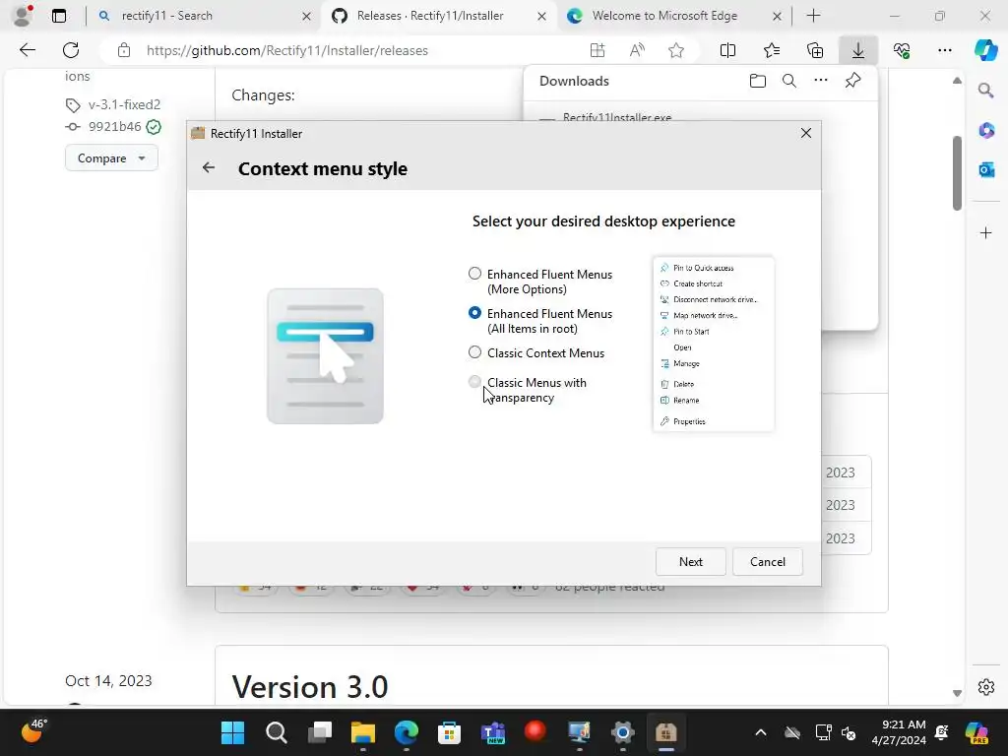Add this page to favorites star
1008x756 pixels.
(675, 50)
